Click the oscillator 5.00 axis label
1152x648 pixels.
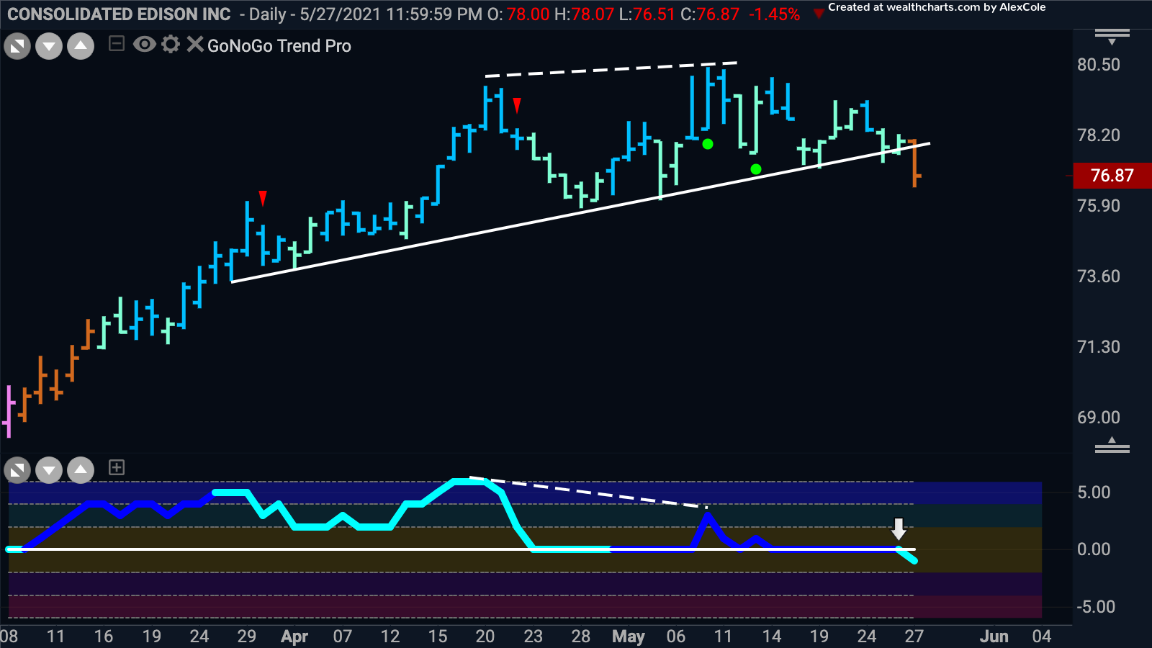[x=1094, y=492]
